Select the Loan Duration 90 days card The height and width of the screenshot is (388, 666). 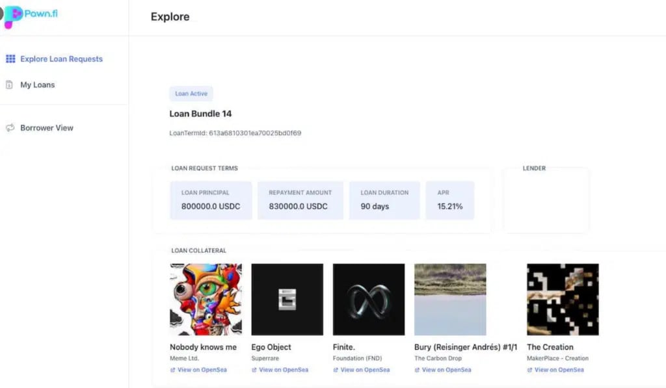click(384, 200)
